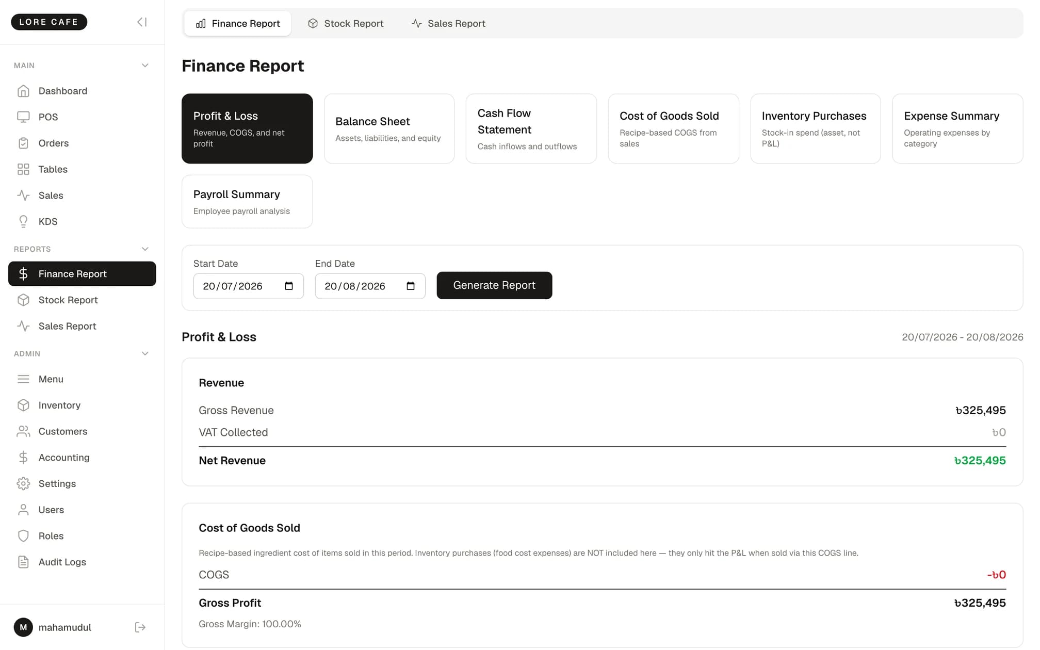Click the Settings gear icon

23,483
